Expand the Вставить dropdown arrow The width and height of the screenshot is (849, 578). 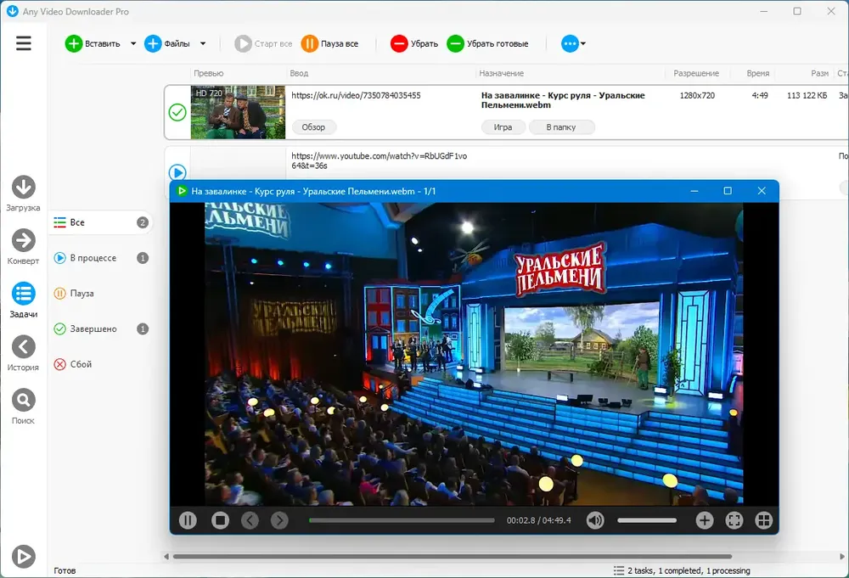click(133, 44)
